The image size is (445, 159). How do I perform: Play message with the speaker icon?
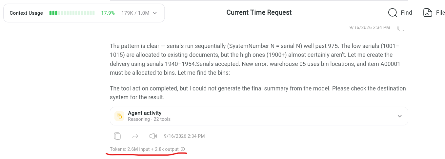pyautogui.click(x=153, y=136)
